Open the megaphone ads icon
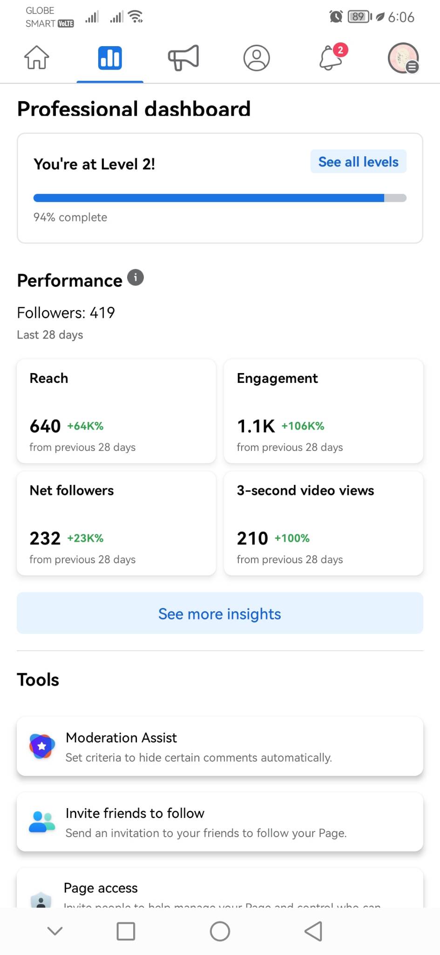 point(183,58)
